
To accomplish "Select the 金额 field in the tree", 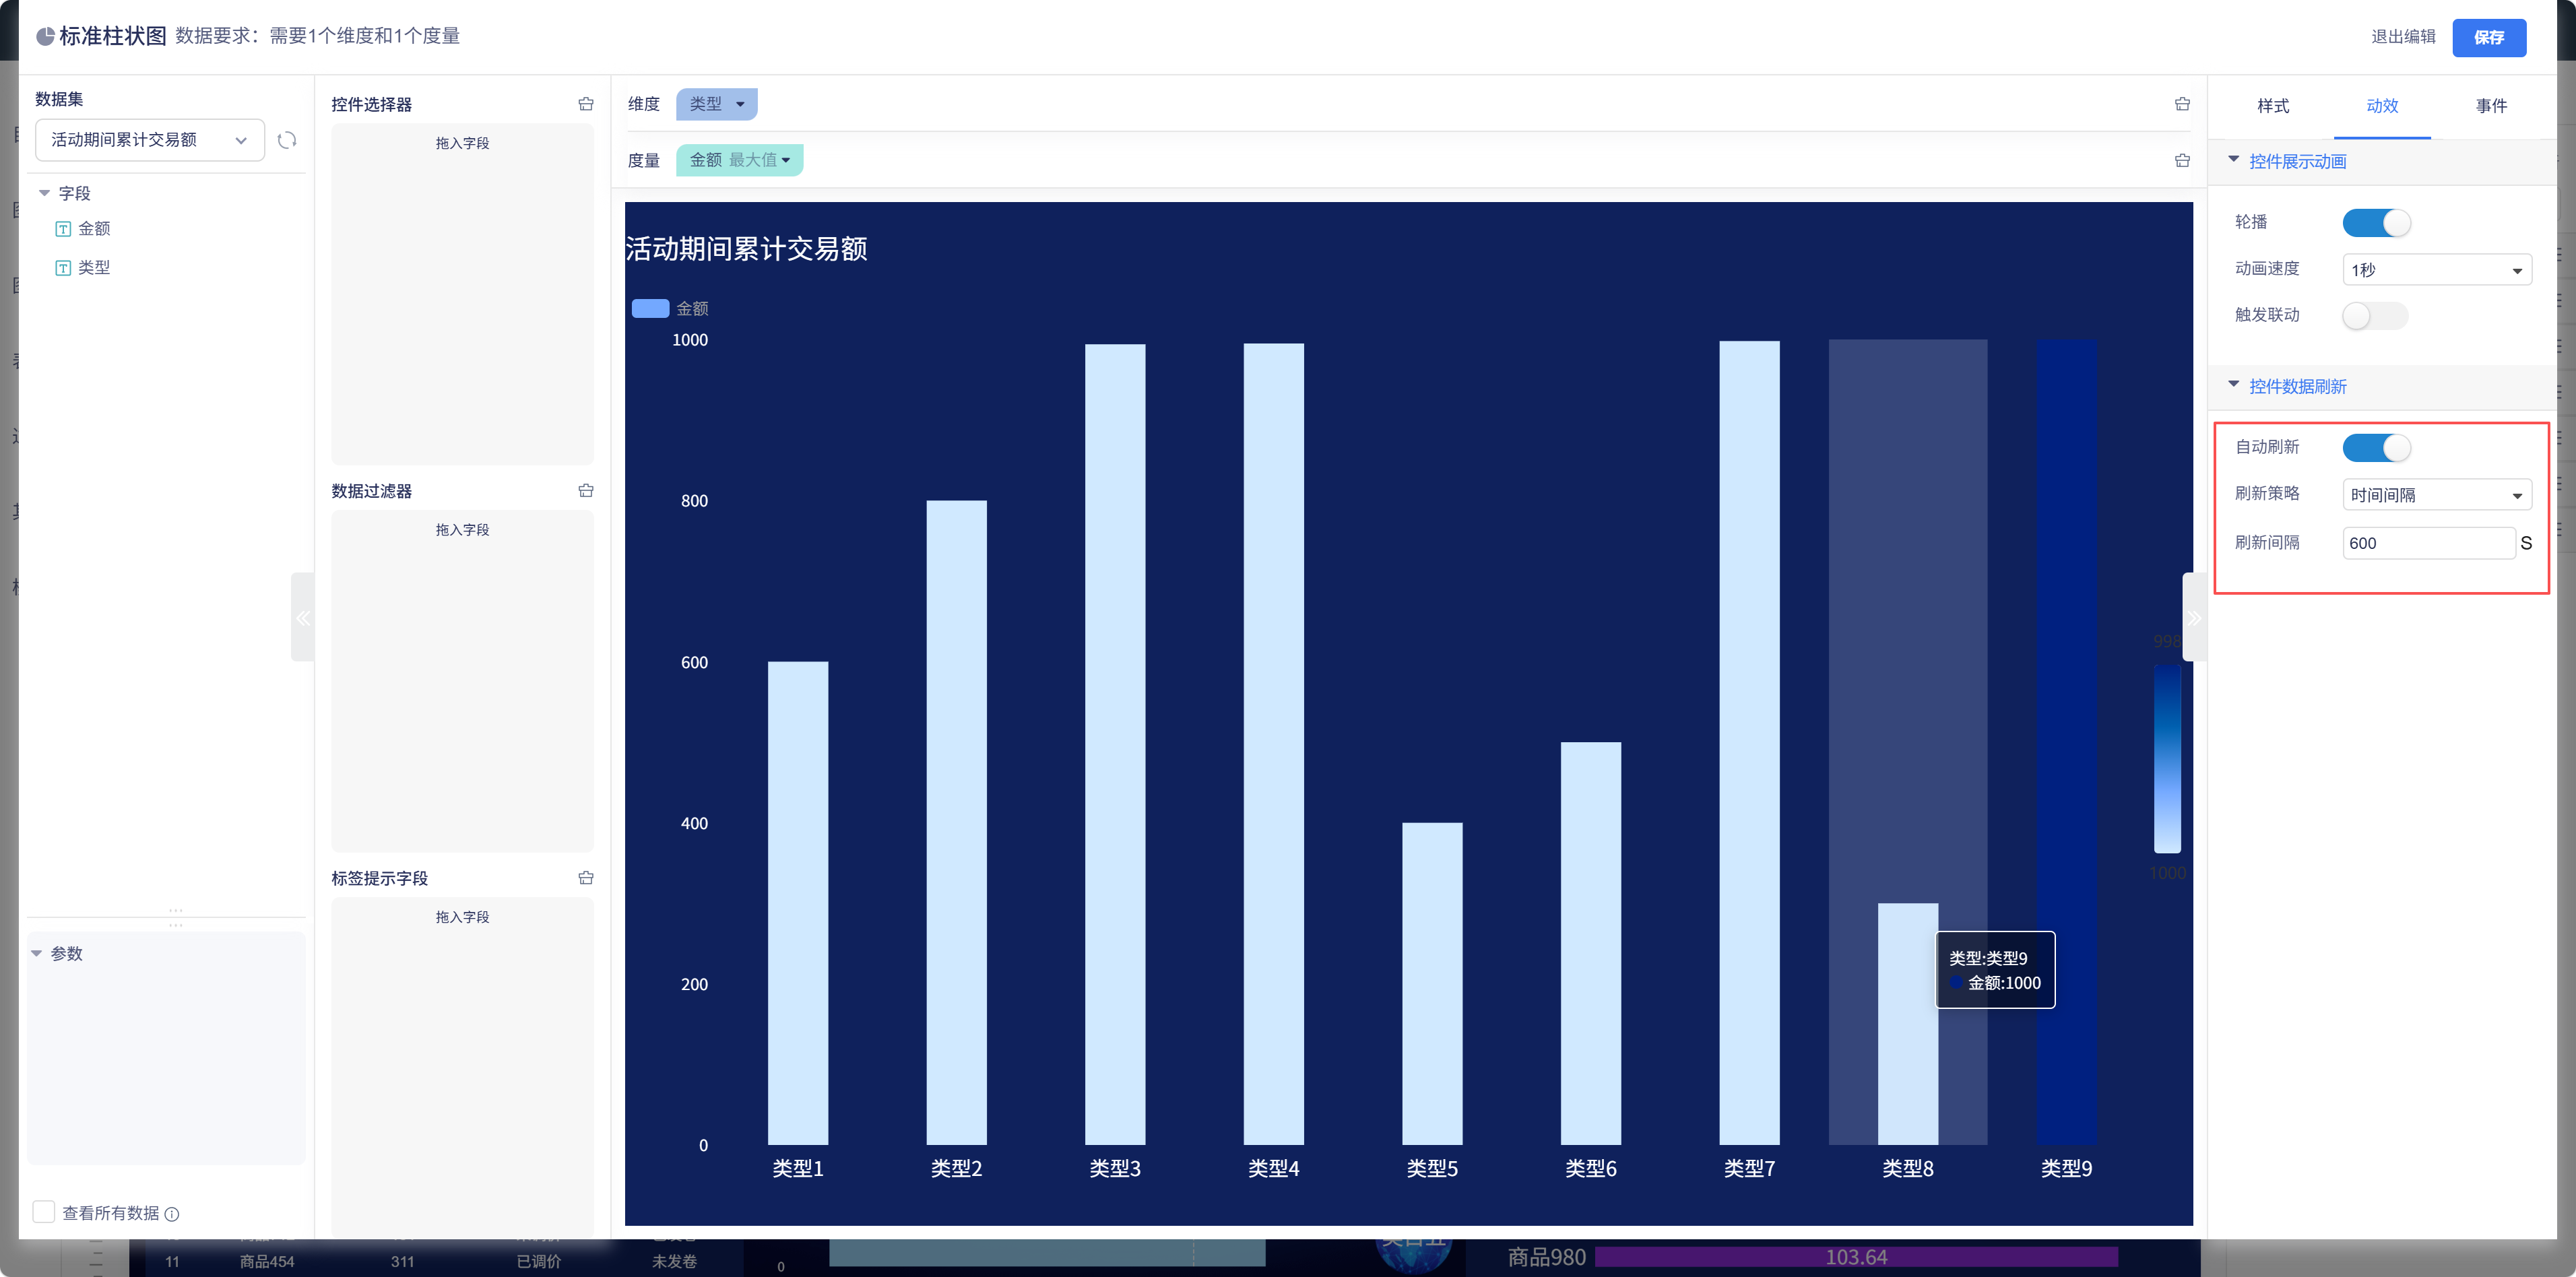I will click(x=94, y=229).
